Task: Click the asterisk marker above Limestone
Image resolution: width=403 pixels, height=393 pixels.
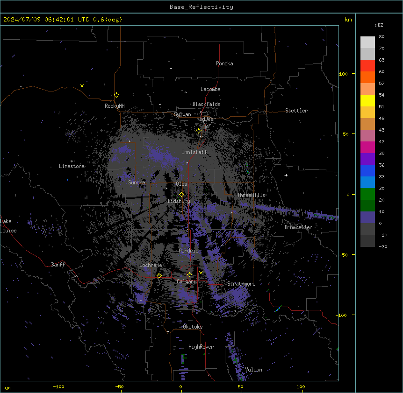Action: point(72,161)
